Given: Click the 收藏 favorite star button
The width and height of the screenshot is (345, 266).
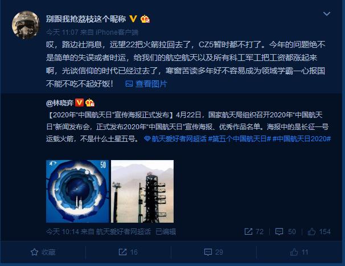Looking at the screenshot, I should [x=43, y=252].
